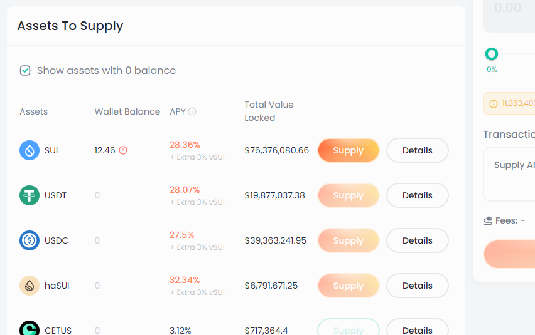Click the Assets column header
The width and height of the screenshot is (535, 335).
pyautogui.click(x=33, y=111)
